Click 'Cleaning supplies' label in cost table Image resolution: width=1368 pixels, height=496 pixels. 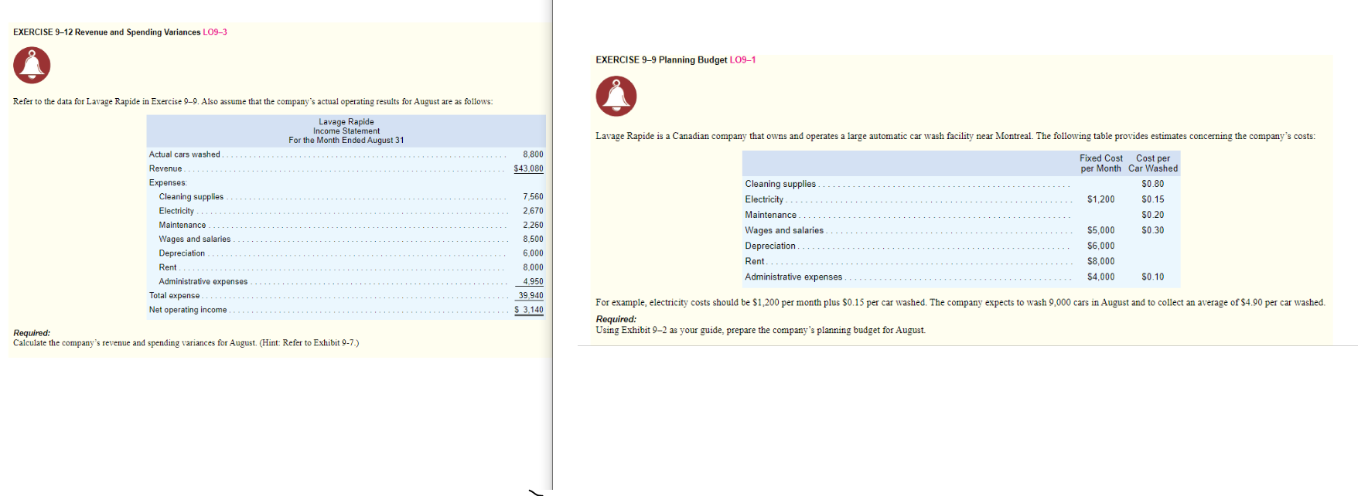(x=780, y=184)
